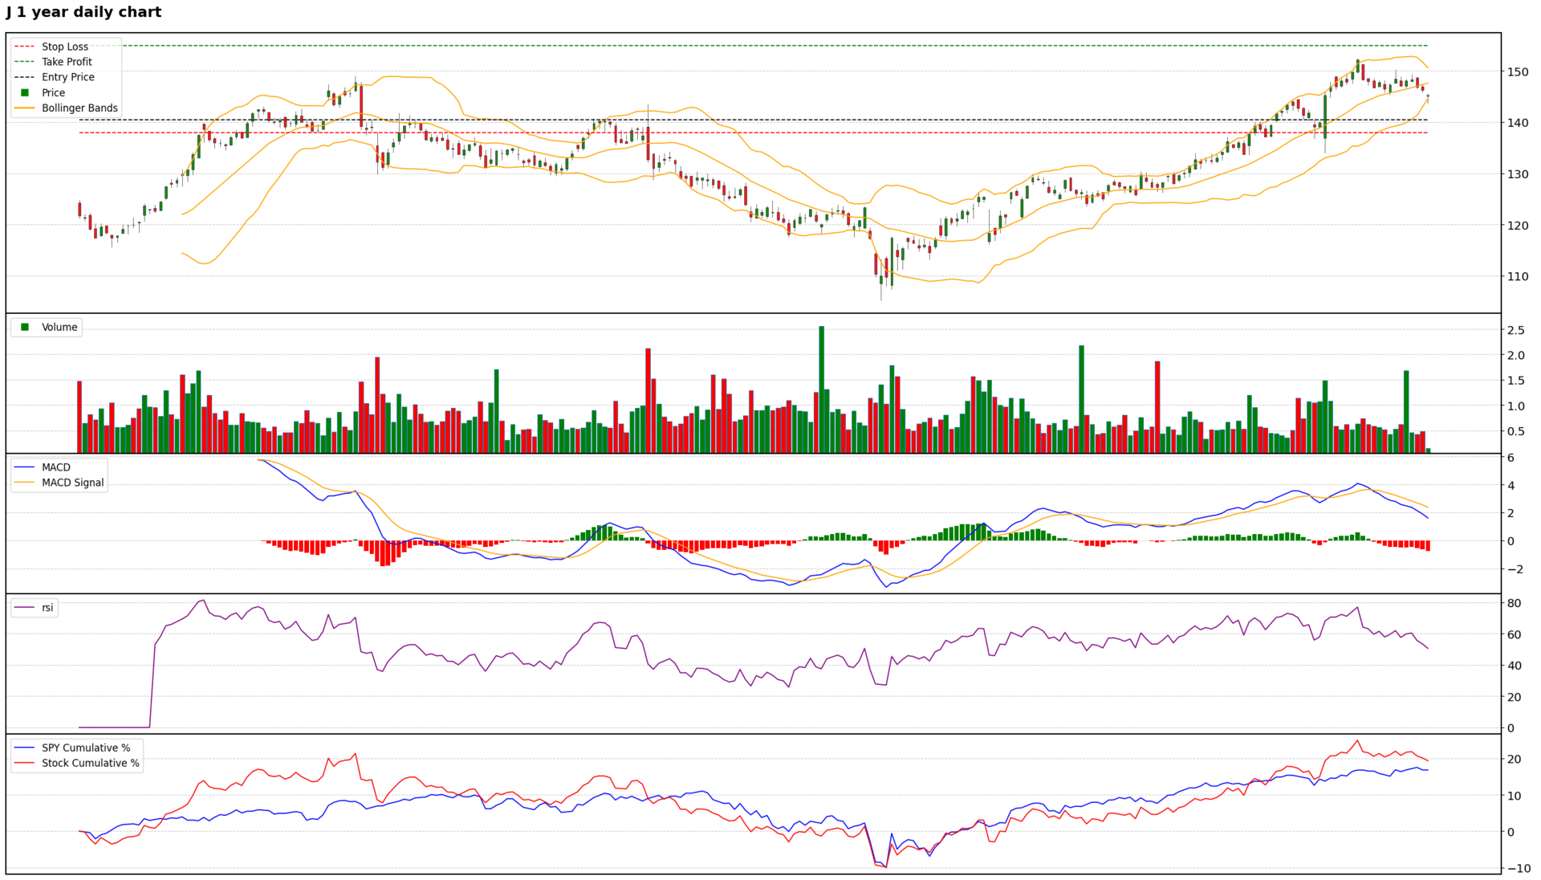1541x880 pixels.
Task: Click the Stop Loss legend entry
Action: (64, 47)
